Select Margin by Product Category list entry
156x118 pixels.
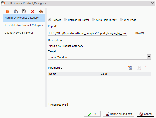coord(22,18)
